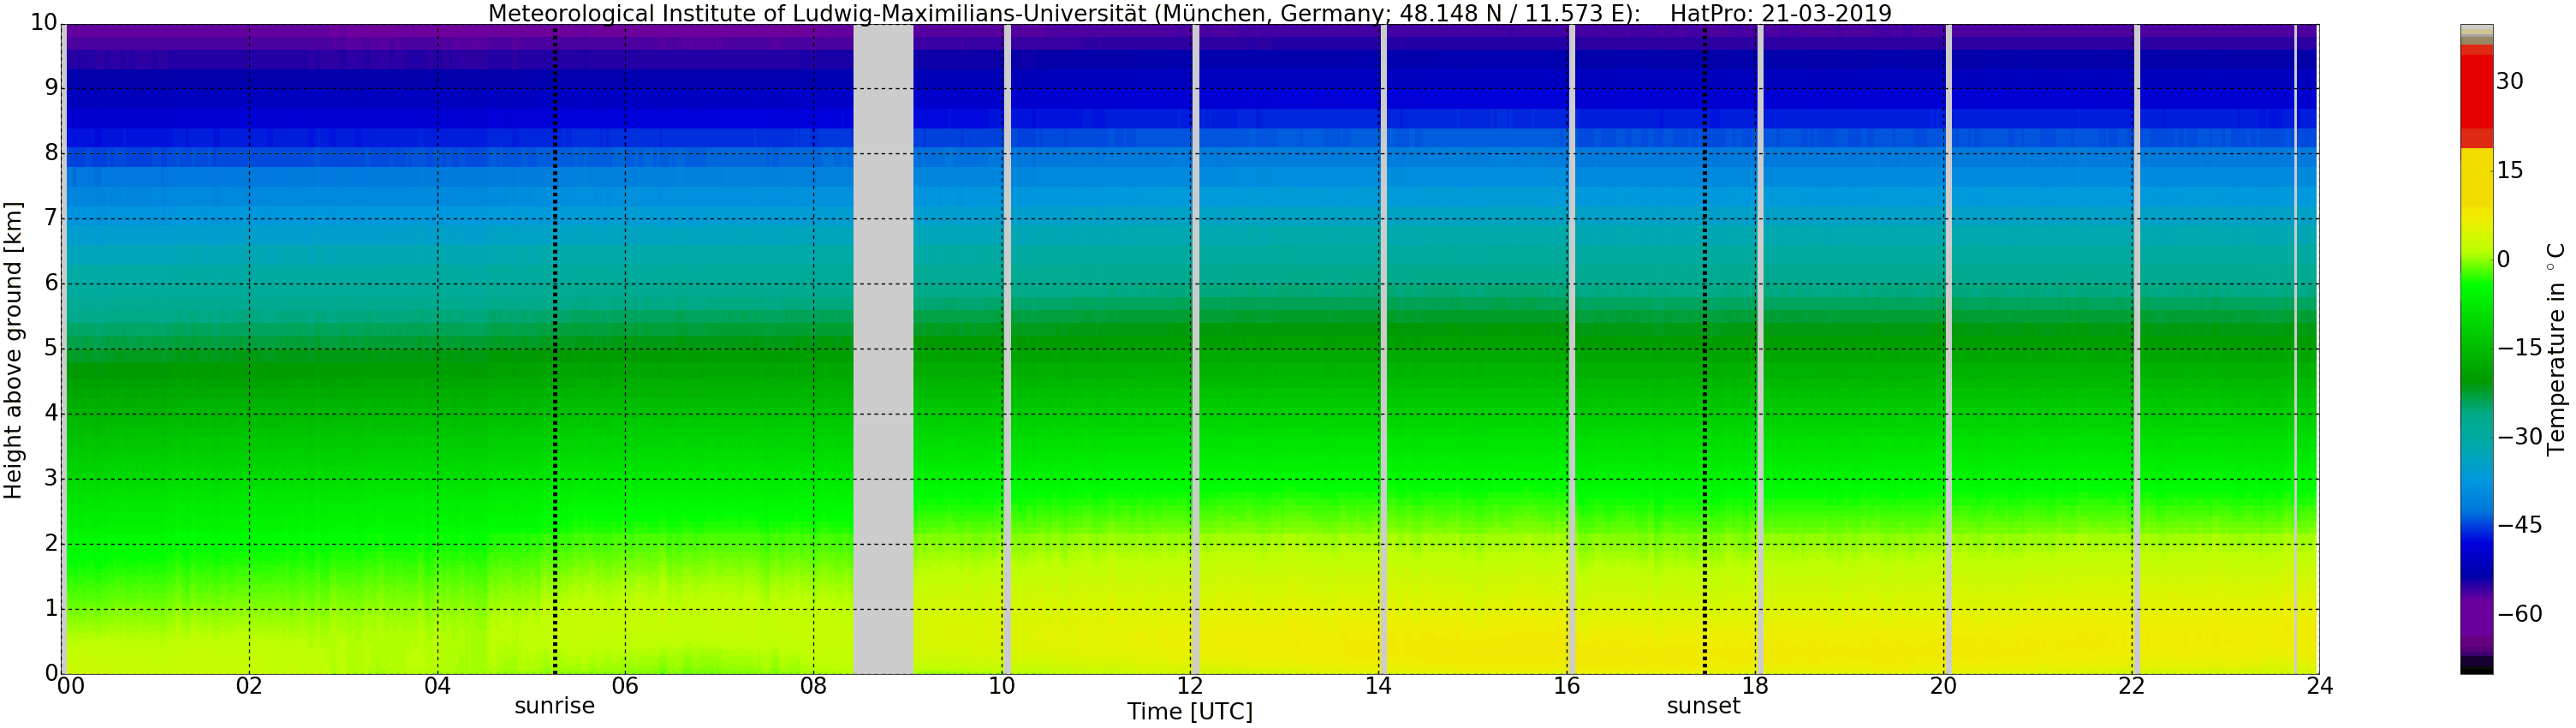Click the height tick label '3' km
This screenshot has height=728, width=2576.
coord(51,479)
